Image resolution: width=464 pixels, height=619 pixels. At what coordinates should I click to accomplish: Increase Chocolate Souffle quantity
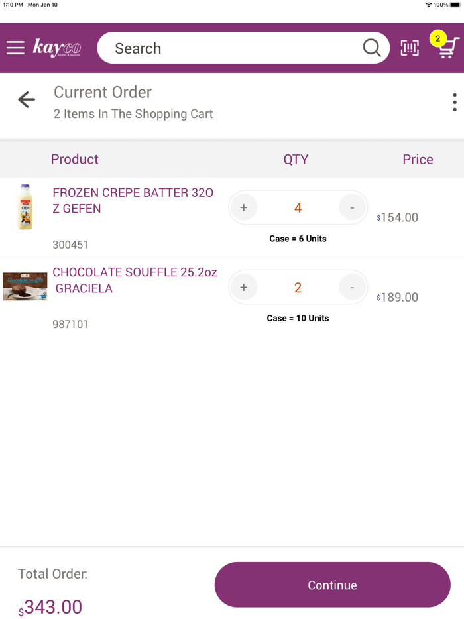pyautogui.click(x=244, y=288)
